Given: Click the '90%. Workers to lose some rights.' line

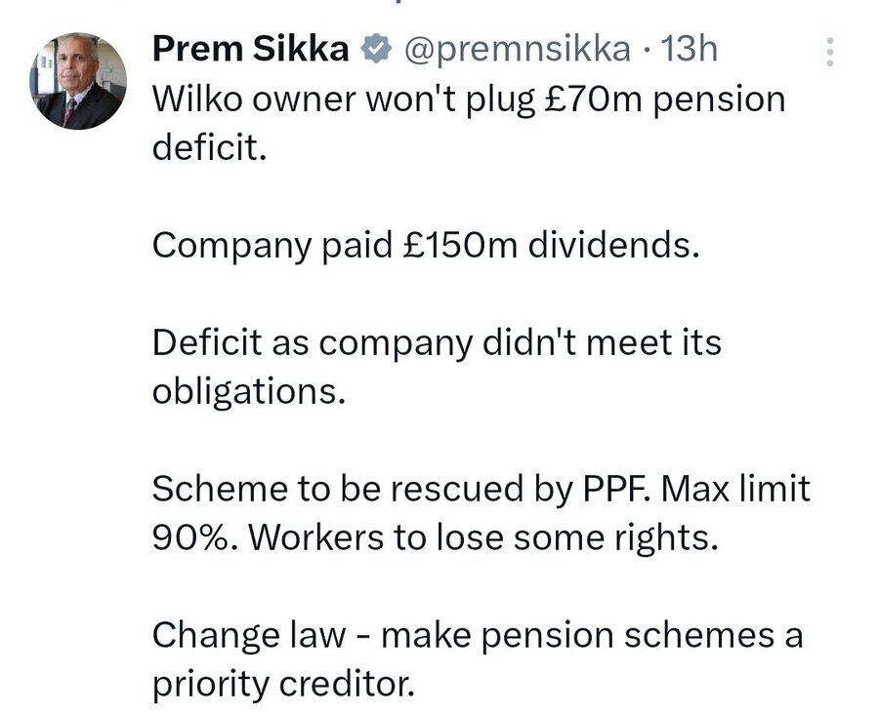Looking at the screenshot, I should point(435,538).
